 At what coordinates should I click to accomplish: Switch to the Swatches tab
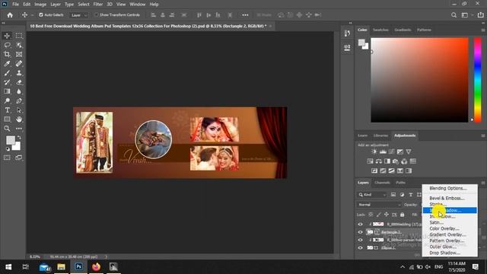[x=380, y=30]
